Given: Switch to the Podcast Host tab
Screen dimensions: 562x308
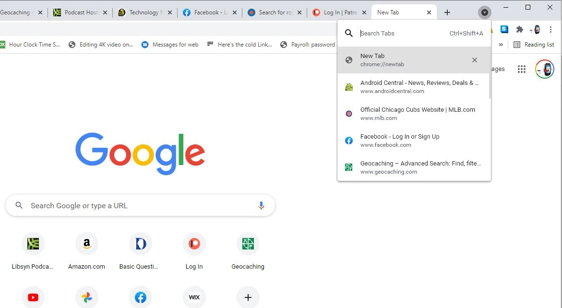Looking at the screenshot, I should click(x=80, y=12).
